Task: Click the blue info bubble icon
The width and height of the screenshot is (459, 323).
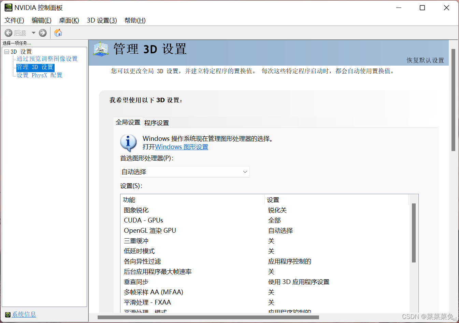Action: coord(128,143)
